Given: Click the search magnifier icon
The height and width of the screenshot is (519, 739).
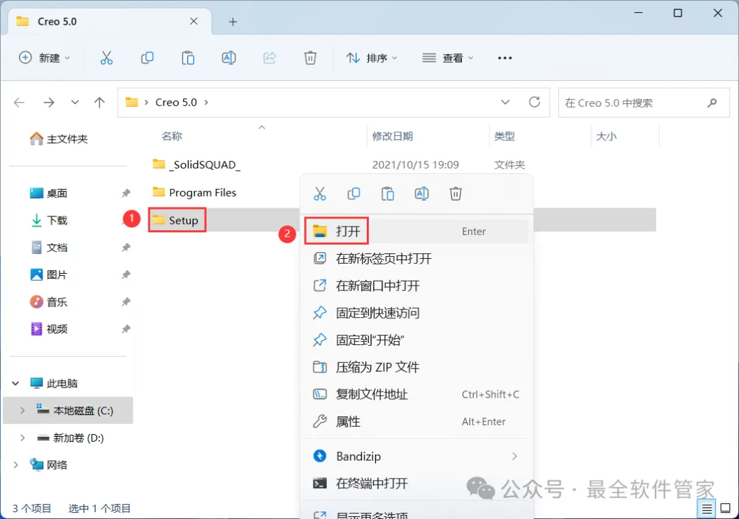Looking at the screenshot, I should tap(712, 103).
